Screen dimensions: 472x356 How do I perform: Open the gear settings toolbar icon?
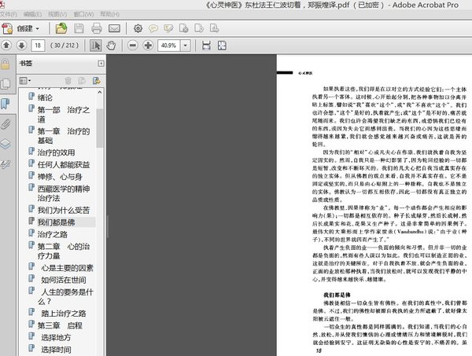pos(138,28)
